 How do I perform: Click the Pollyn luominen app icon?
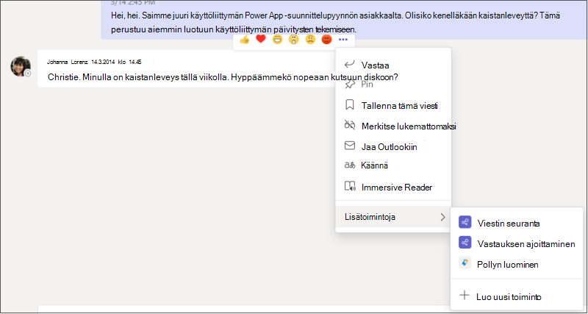[465, 264]
